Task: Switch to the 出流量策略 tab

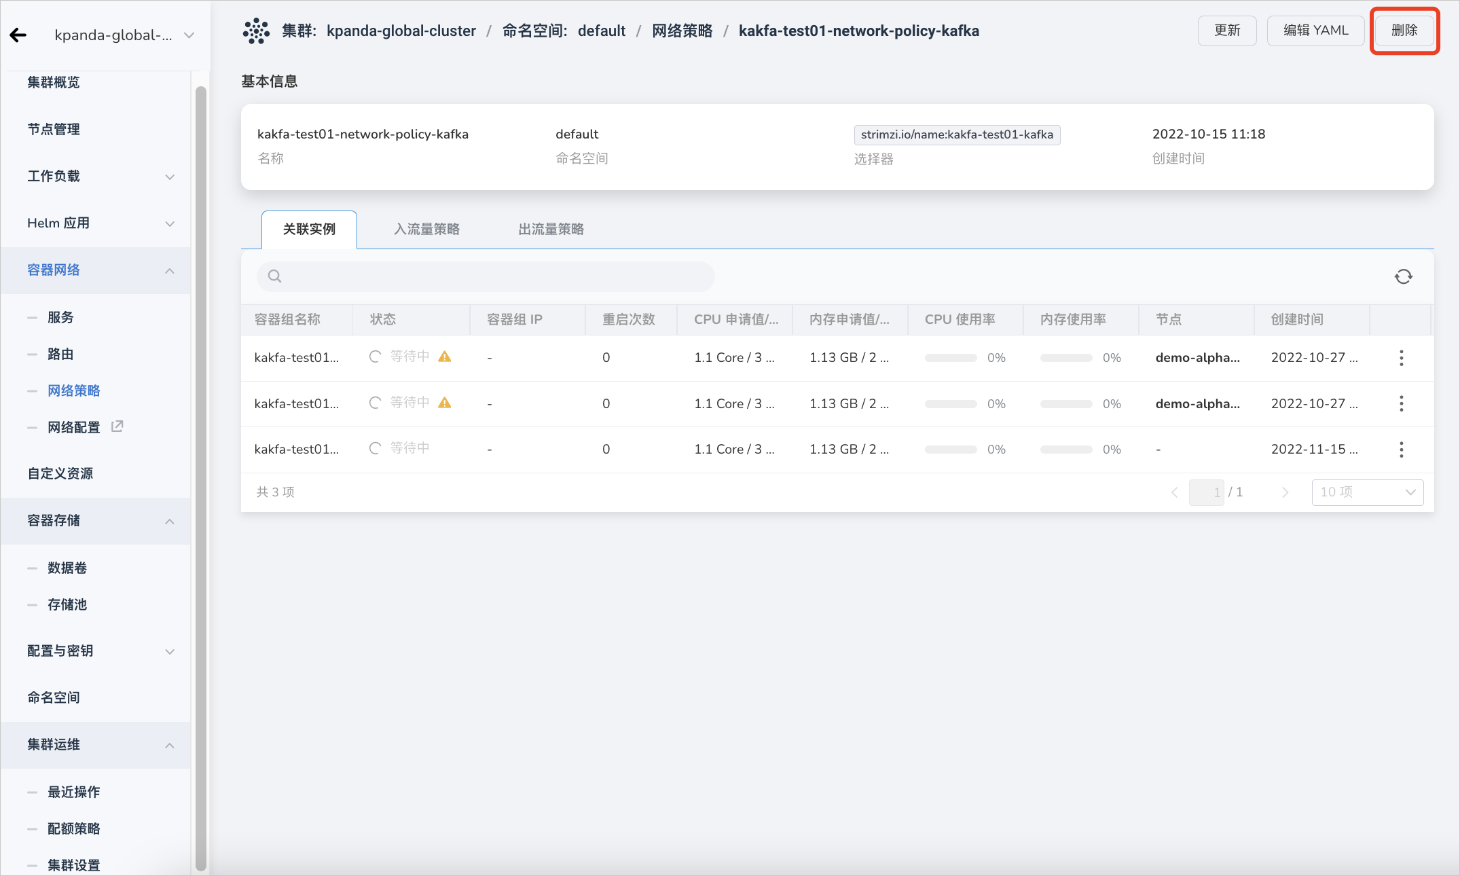Action: pos(551,230)
